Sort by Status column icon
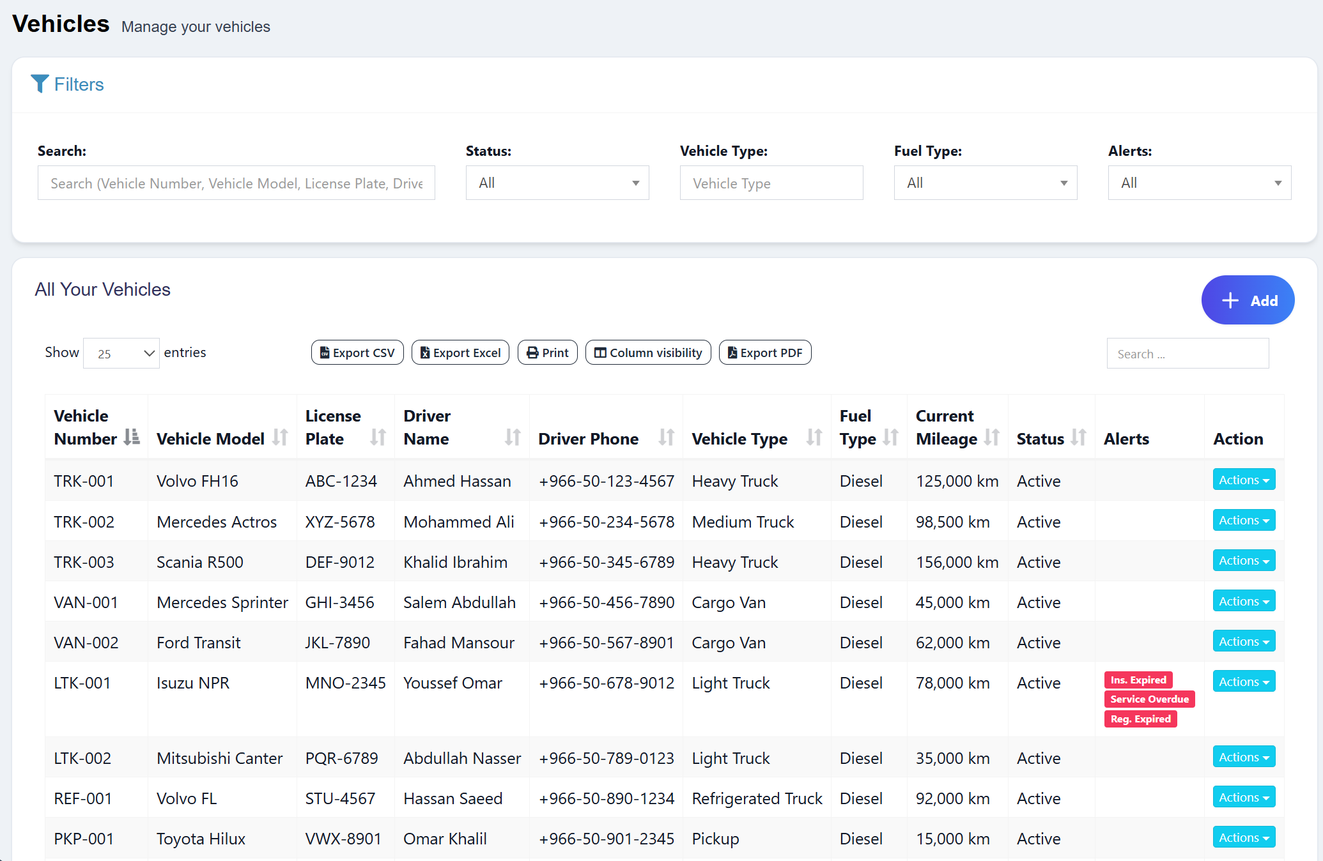This screenshot has height=861, width=1323. point(1078,438)
